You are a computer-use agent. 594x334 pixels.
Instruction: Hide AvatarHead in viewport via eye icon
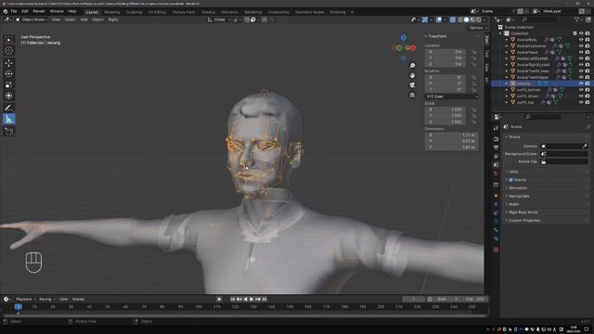[581, 52]
